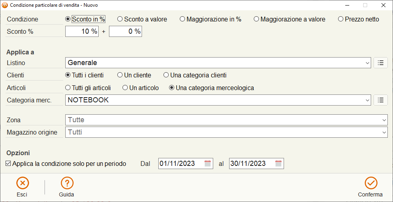Open the Magazzino origine Tutti dropdown
The image size is (393, 202).
click(x=385, y=132)
